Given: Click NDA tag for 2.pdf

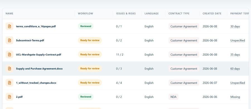Looking at the screenshot, I should (173, 97).
